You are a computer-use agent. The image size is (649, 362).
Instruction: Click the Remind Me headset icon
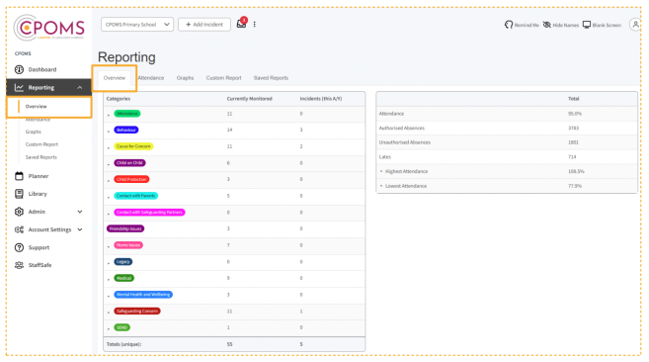pos(509,25)
